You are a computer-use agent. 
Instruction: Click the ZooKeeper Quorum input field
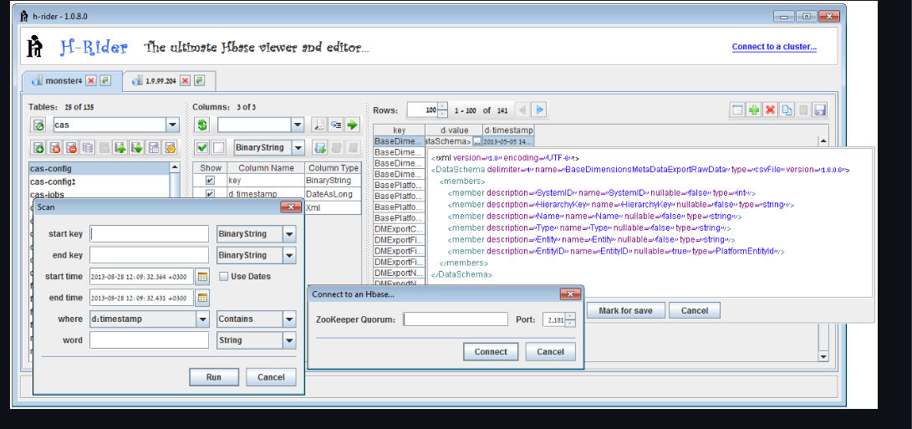point(456,319)
